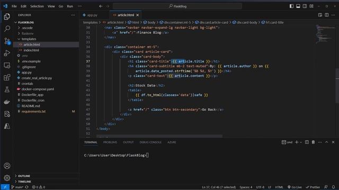Viewport: 339px width, 190px height.
Task: Select the body breadcrumb item
Action: 149,22
